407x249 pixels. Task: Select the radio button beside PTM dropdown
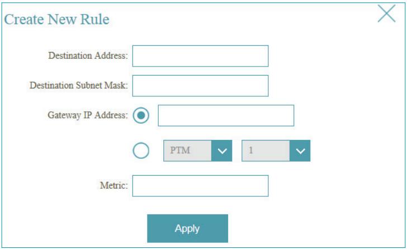coord(141,151)
